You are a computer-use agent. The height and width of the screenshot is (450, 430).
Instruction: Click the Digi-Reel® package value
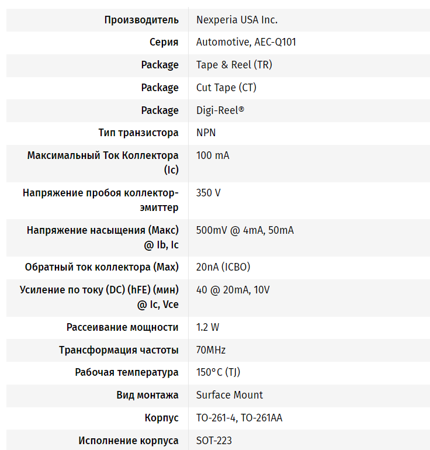pyautogui.click(x=220, y=110)
